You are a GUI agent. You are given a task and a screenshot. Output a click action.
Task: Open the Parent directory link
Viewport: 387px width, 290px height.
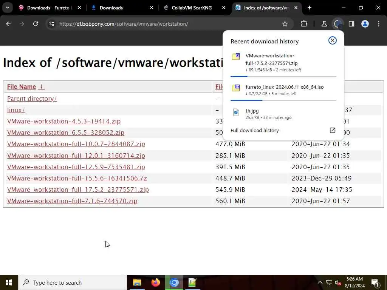click(x=32, y=99)
